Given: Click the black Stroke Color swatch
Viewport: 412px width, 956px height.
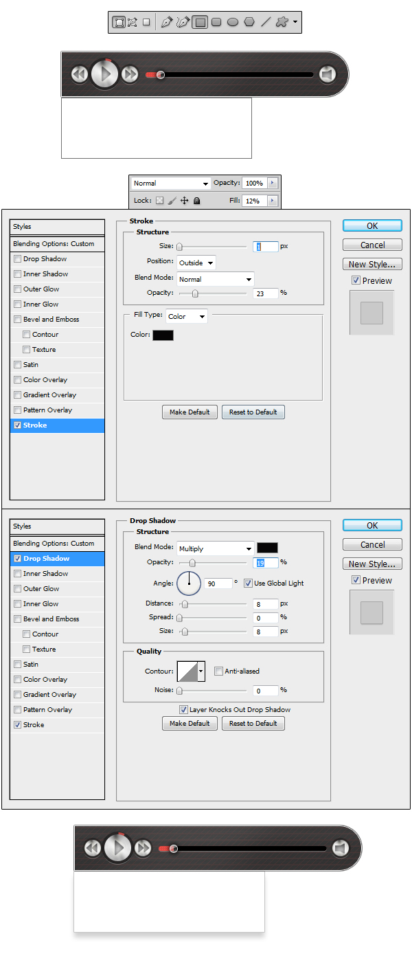Looking at the screenshot, I should (163, 335).
